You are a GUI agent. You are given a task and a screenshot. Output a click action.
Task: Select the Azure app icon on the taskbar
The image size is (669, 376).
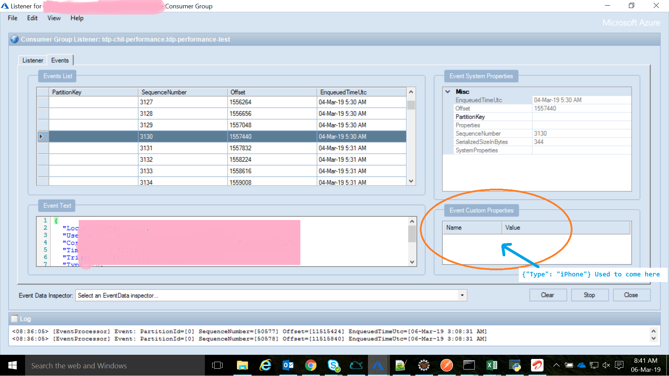point(378,365)
